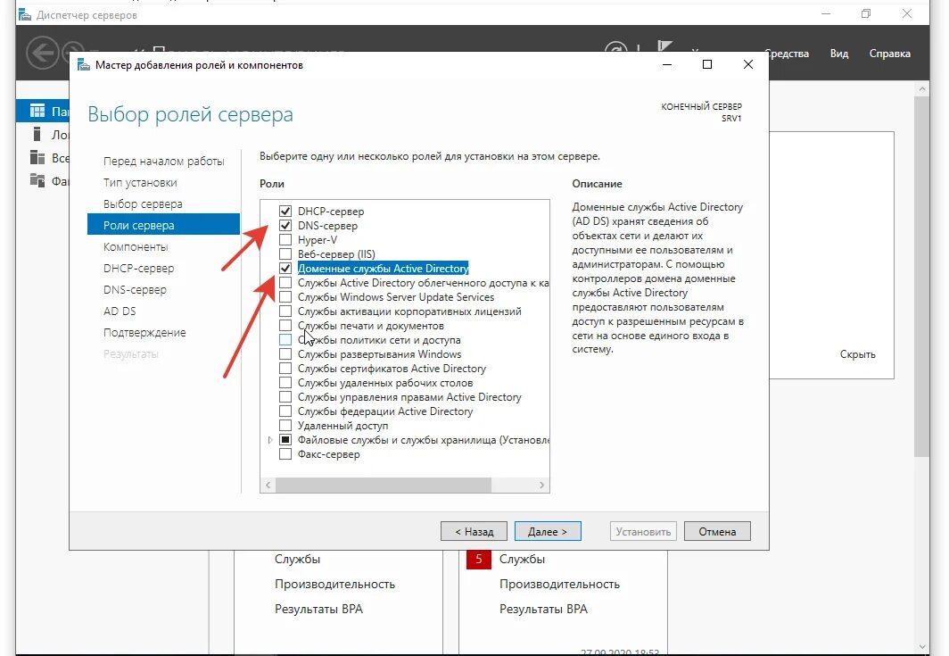Open Компоненты wizard step
949x656 pixels.
point(136,247)
